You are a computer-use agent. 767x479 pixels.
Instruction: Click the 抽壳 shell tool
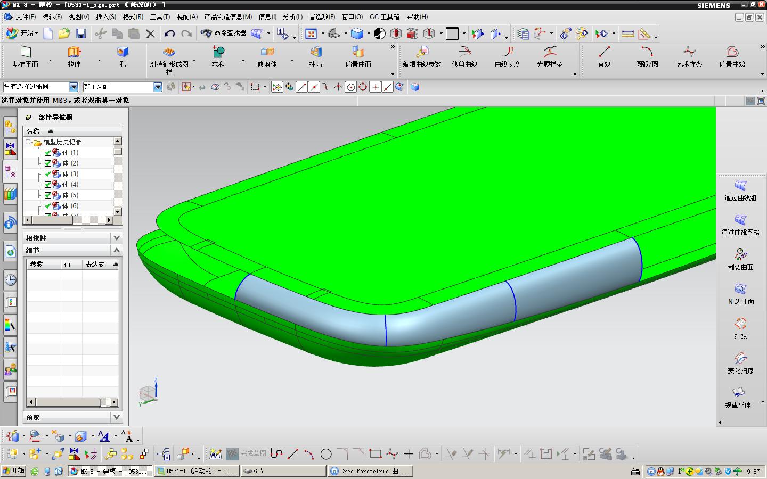coord(315,56)
